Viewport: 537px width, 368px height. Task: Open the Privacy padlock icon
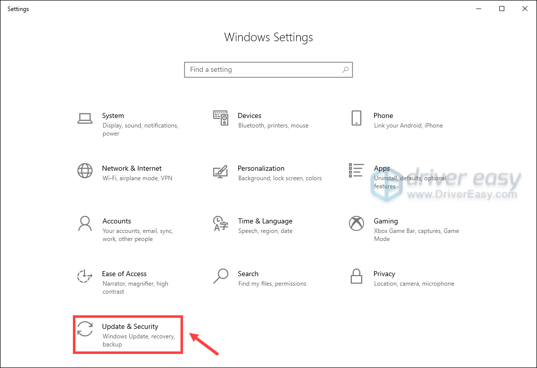[356, 276]
